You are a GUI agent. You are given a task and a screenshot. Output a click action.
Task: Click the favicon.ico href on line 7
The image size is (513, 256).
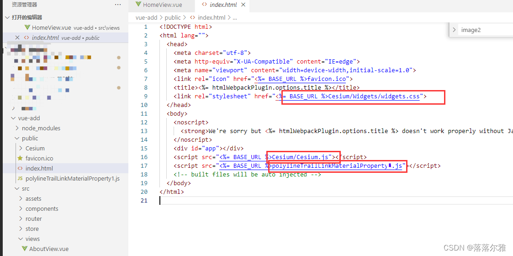pyautogui.click(x=301, y=79)
